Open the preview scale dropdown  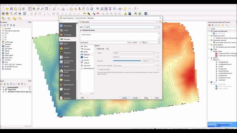[x=140, y=42]
